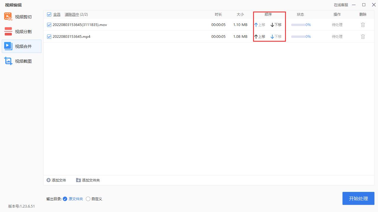Delete the 20220803153645.mp4 file using its trash icon
The image size is (378, 212).
[363, 36]
